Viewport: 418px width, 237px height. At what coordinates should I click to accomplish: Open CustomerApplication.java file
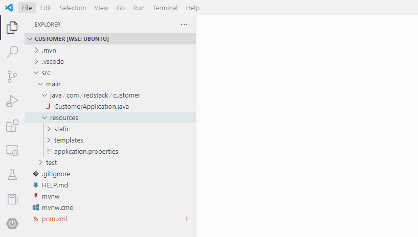pyautogui.click(x=91, y=106)
